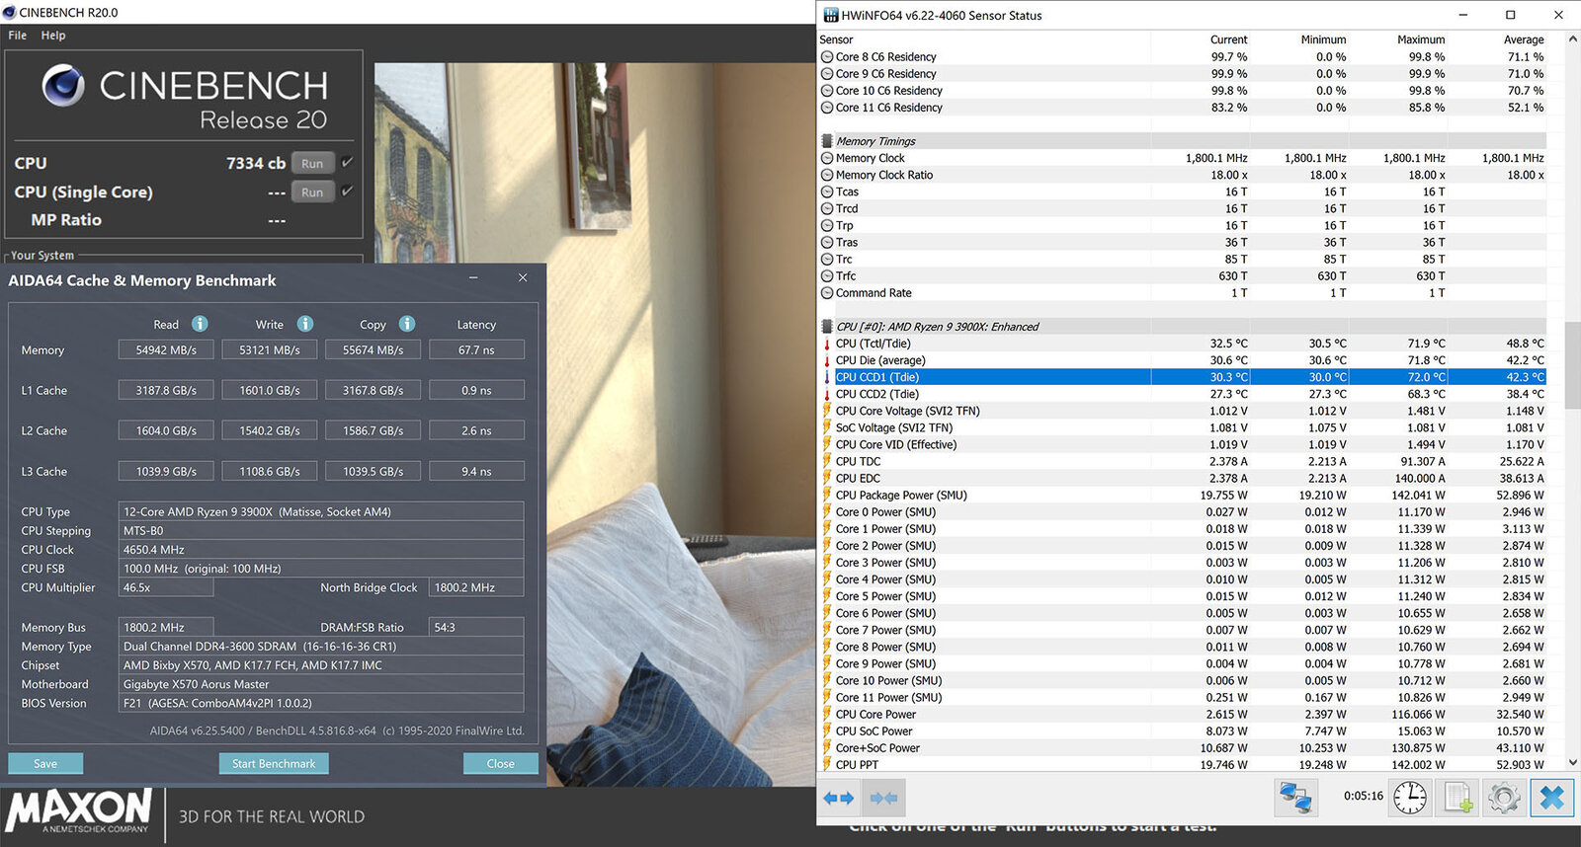Click the info icon next to Copy

tap(407, 324)
